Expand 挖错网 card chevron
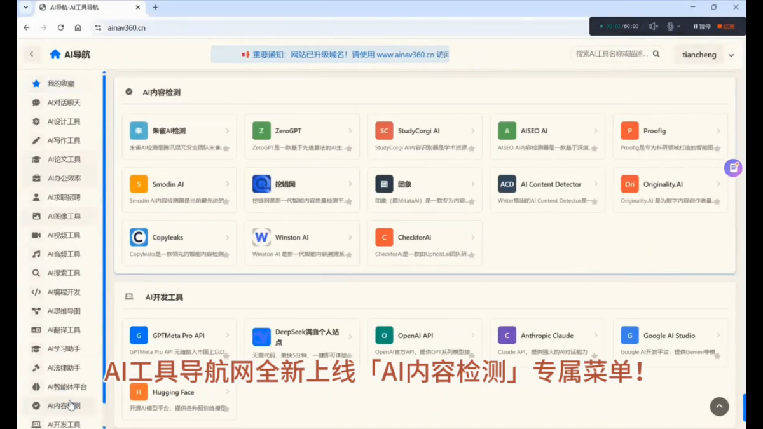Screen dimensions: 763x429 (350, 184)
